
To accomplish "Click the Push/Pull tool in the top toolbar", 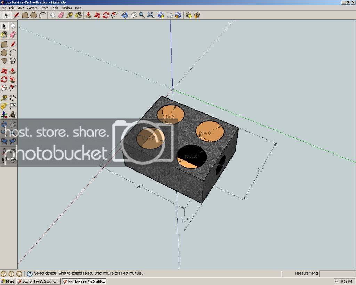I will [x=88, y=15].
